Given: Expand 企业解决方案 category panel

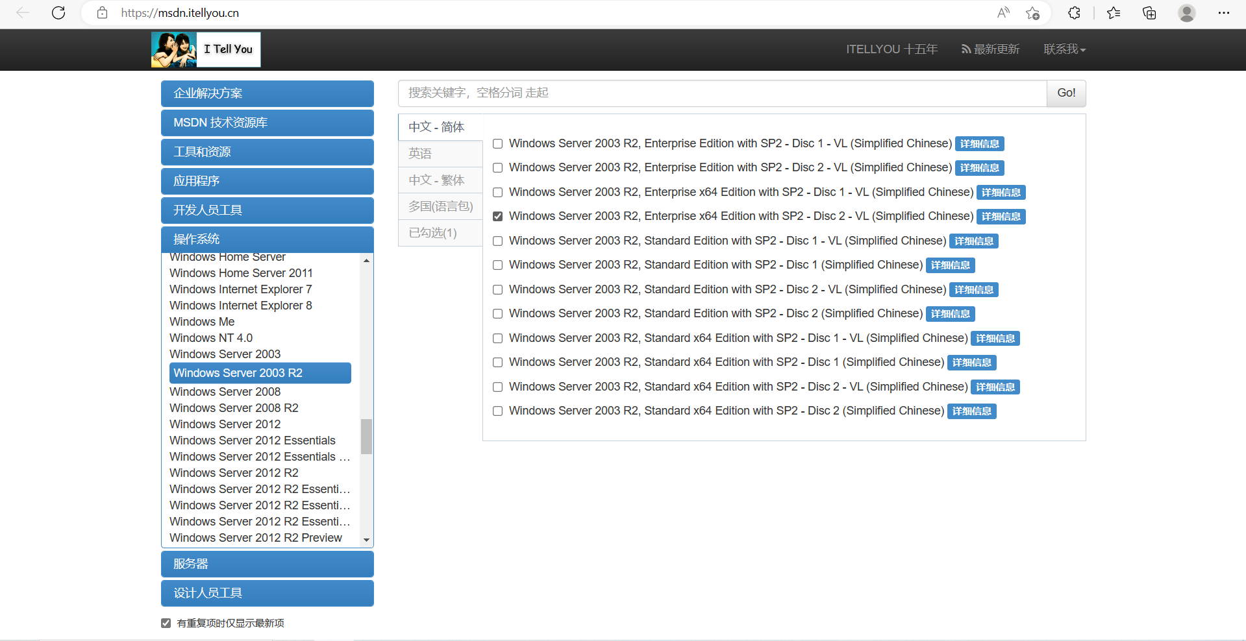Looking at the screenshot, I should tap(268, 93).
